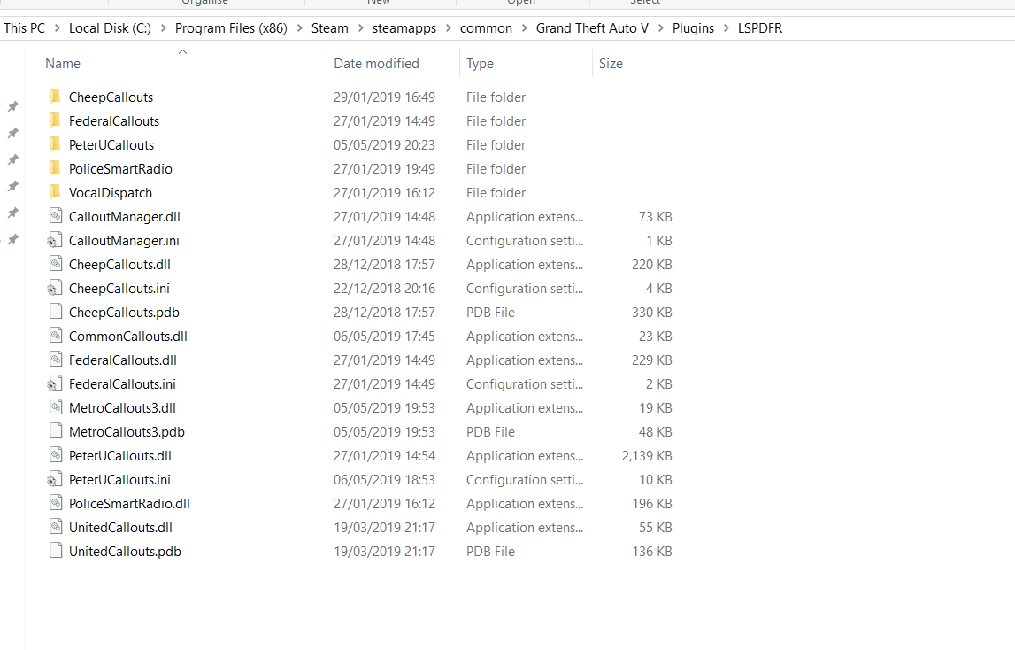Select UnitedCallouts.pdb file name
This screenshot has width=1015, height=650.
coord(125,552)
